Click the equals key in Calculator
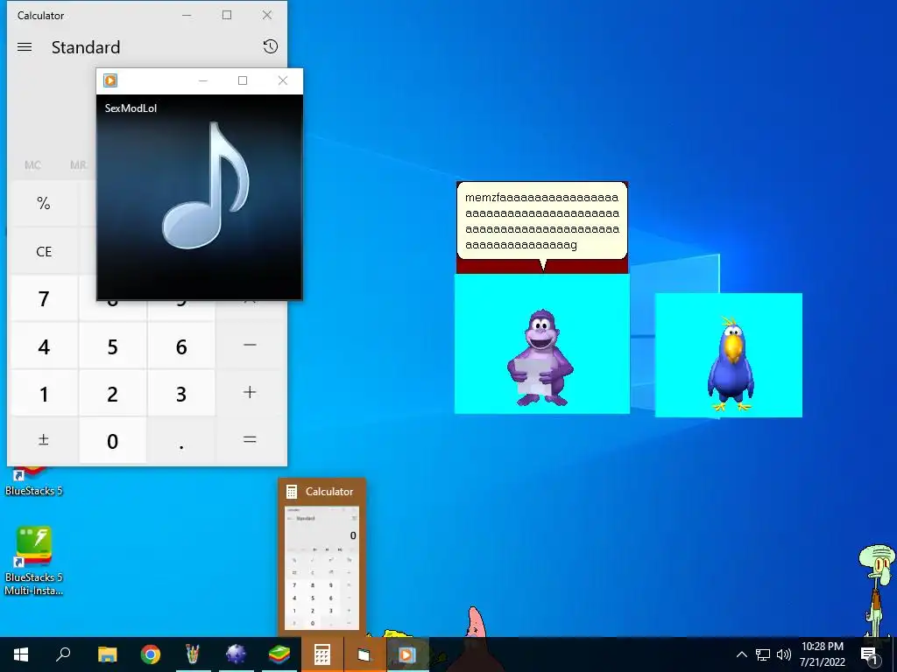The image size is (897, 672). coord(250,441)
